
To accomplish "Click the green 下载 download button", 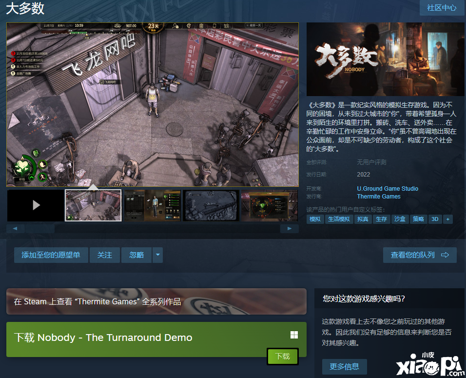I will coord(282,356).
